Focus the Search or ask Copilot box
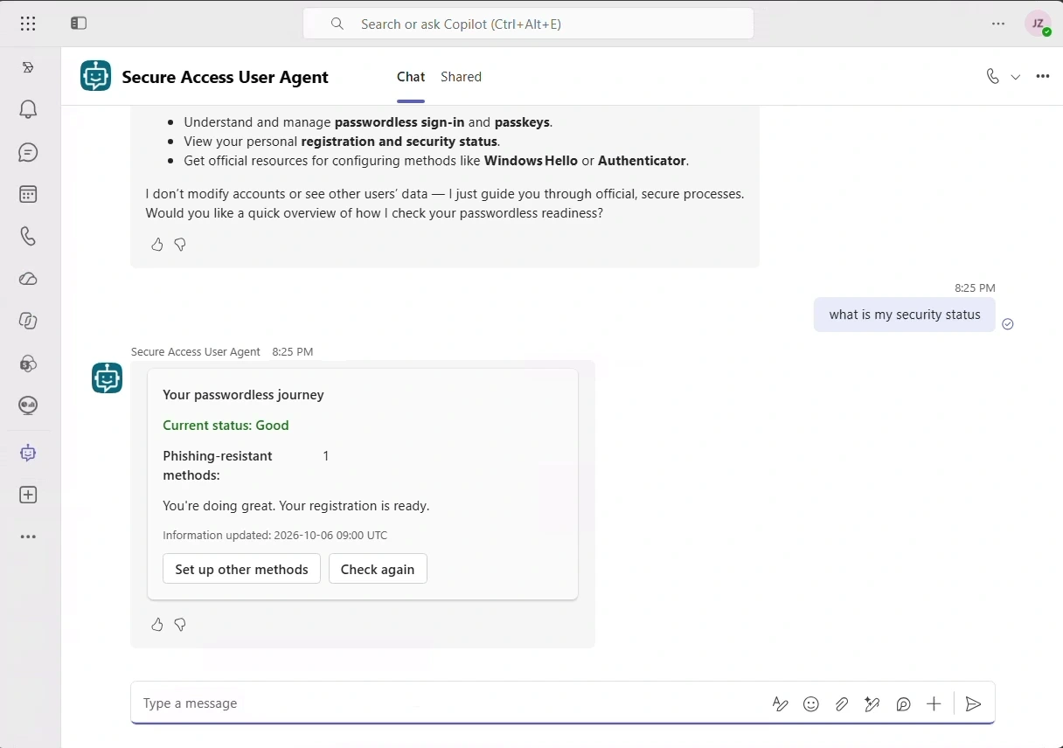The height and width of the screenshot is (748, 1063). [528, 24]
